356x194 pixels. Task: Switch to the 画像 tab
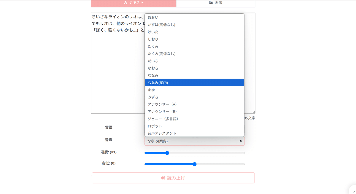point(216,3)
